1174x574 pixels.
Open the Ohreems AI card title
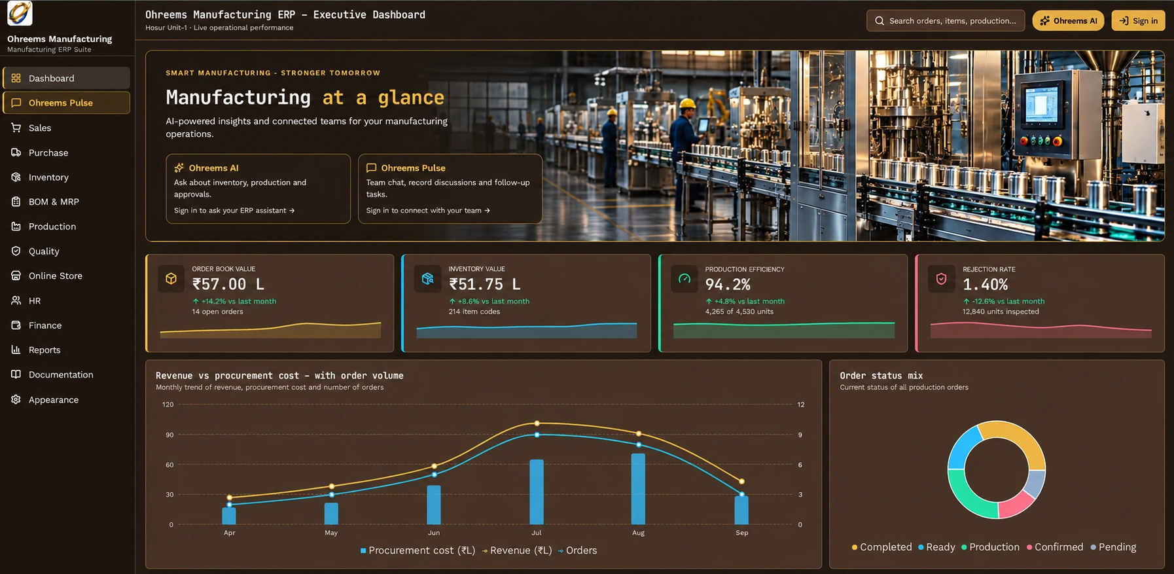(214, 168)
